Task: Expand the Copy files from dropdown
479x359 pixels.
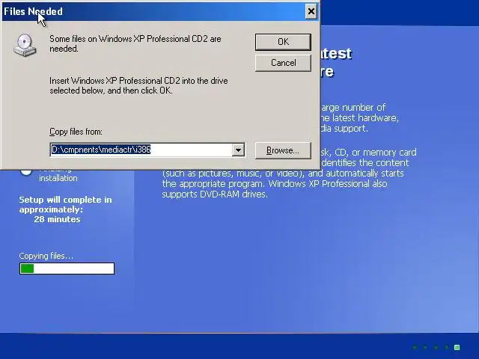Action: 238,150
